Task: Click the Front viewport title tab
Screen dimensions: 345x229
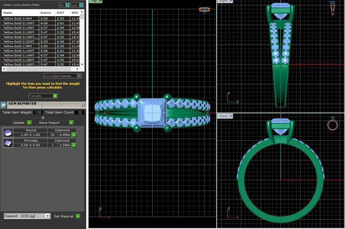Action: coord(223,116)
